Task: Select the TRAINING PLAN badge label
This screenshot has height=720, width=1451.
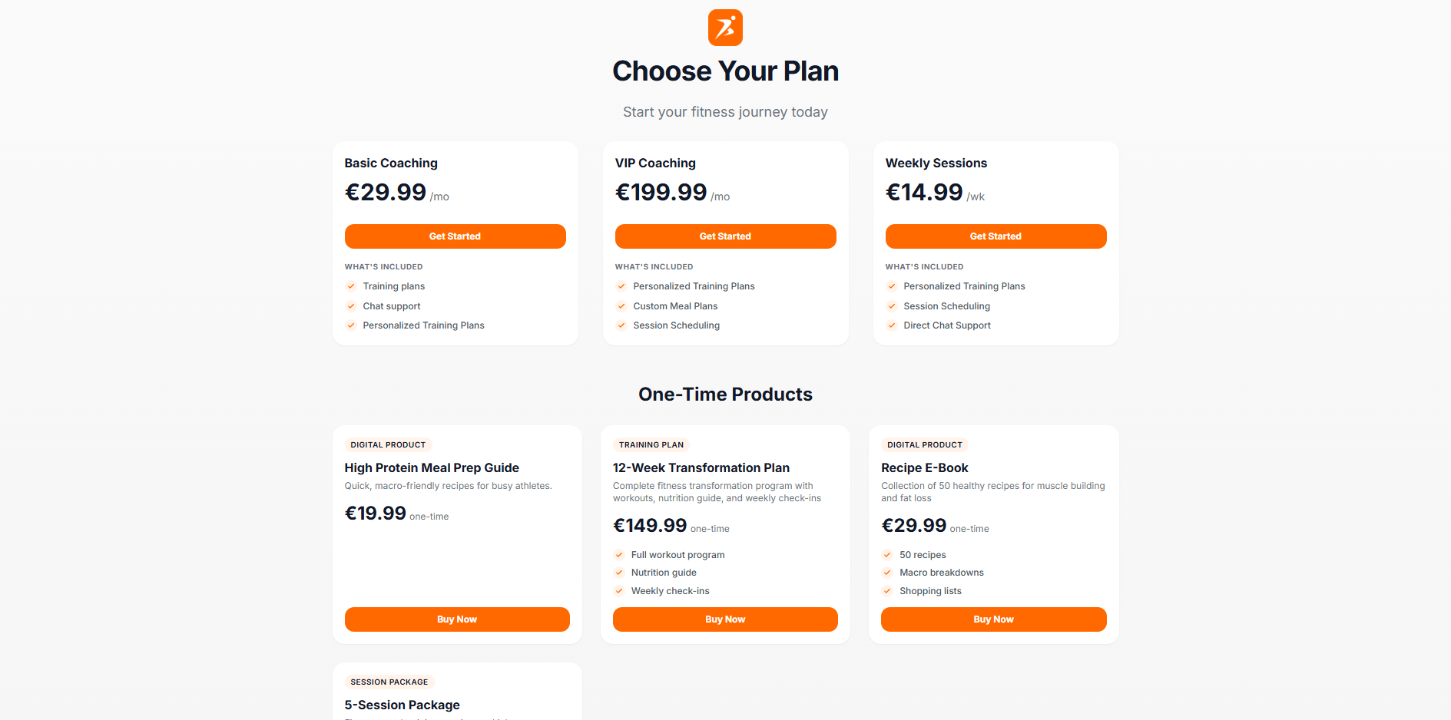Action: [x=651, y=444]
